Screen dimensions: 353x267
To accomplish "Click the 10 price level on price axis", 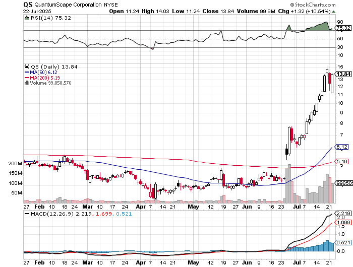I will click(x=340, y=103).
